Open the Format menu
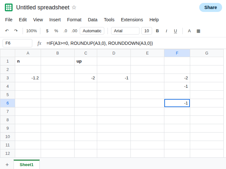 tap(74, 20)
